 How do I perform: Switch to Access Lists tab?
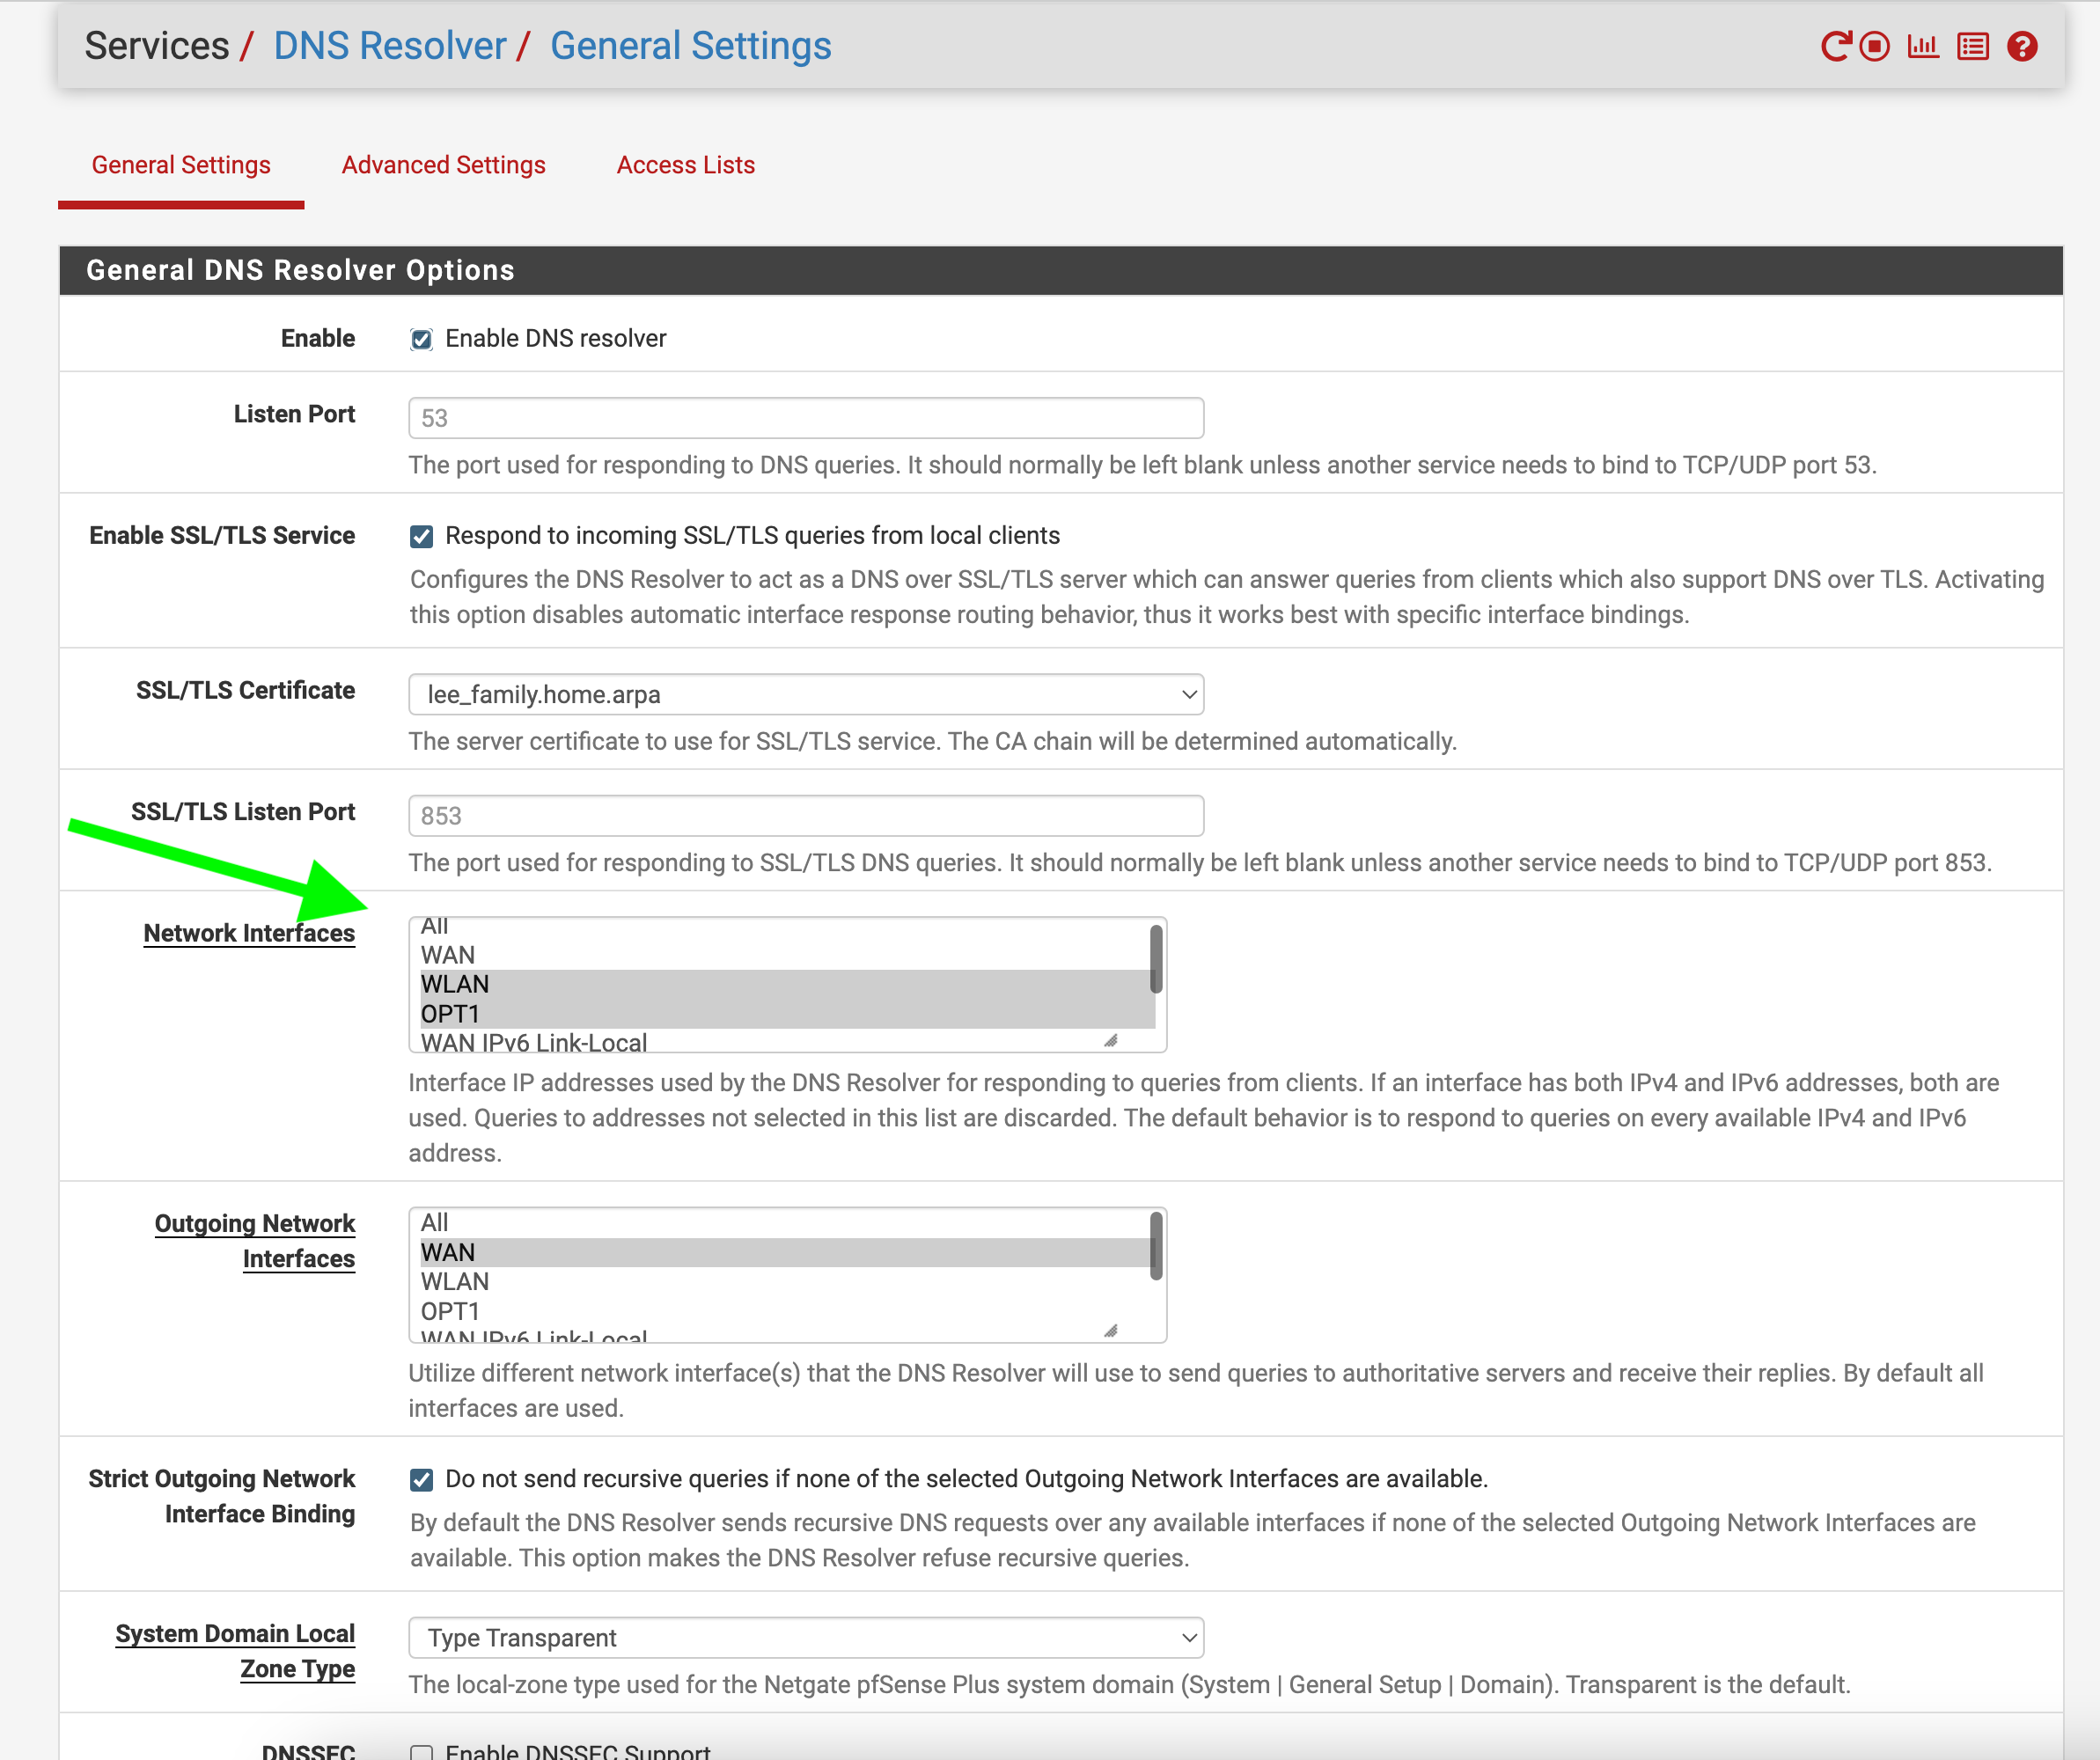(x=686, y=165)
